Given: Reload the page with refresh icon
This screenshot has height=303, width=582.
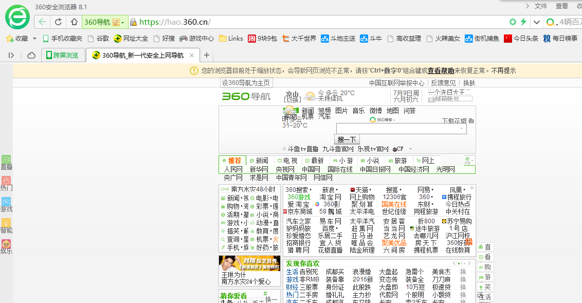Looking at the screenshot, I should pos(58,22).
